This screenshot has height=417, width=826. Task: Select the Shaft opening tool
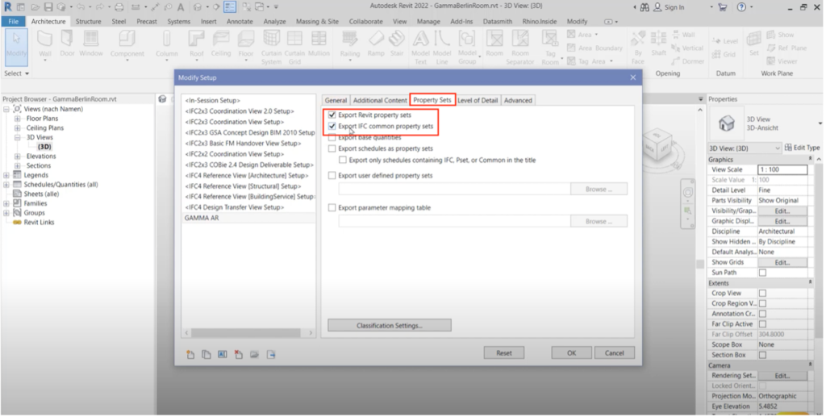[658, 44]
